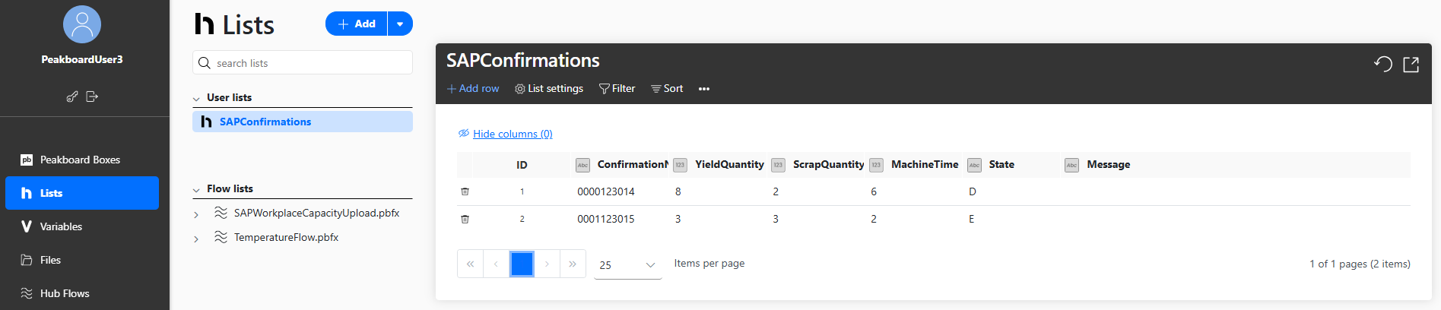Select TemperatureFlow.pbfx in Flow lists
Image resolution: width=1441 pixels, height=310 pixels.
pyautogui.click(x=286, y=237)
